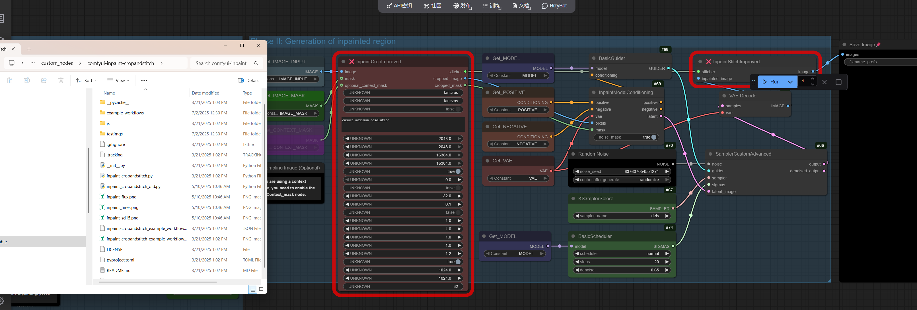Click the right arrow of sampler_name deis

click(x=667, y=216)
